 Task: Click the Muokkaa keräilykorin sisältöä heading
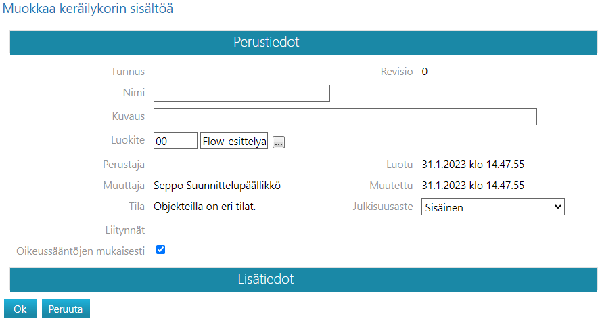pyautogui.click(x=89, y=10)
